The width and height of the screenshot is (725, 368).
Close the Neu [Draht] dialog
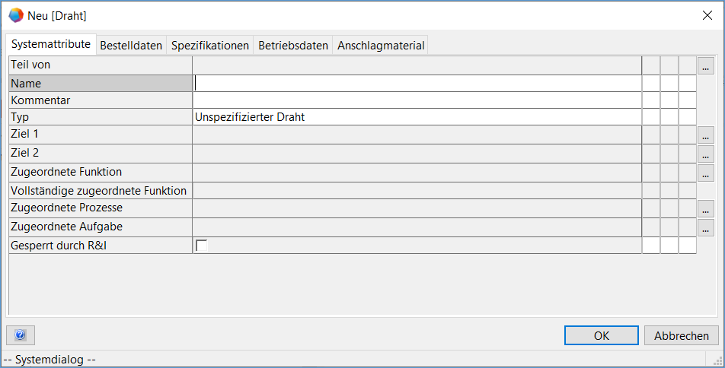[706, 15]
